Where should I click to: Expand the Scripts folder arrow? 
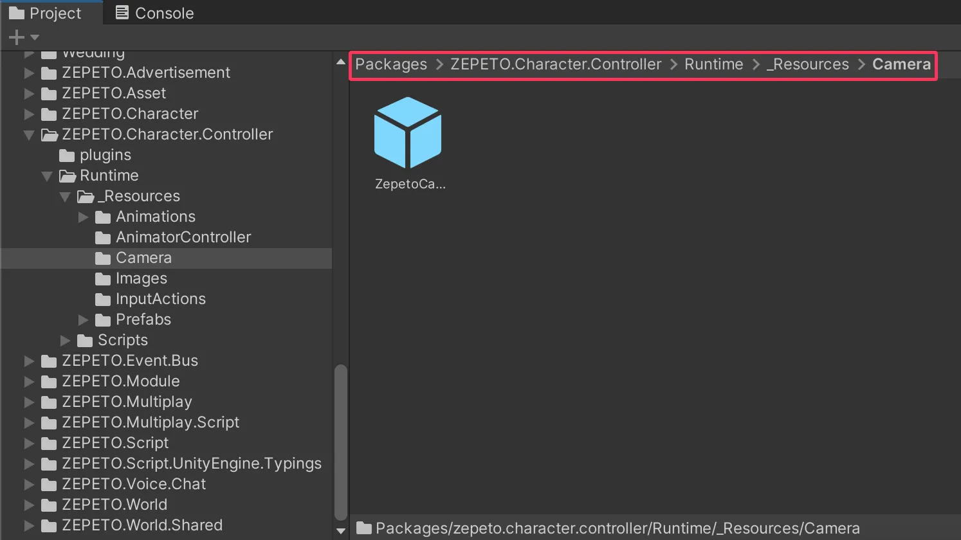pyautogui.click(x=65, y=341)
